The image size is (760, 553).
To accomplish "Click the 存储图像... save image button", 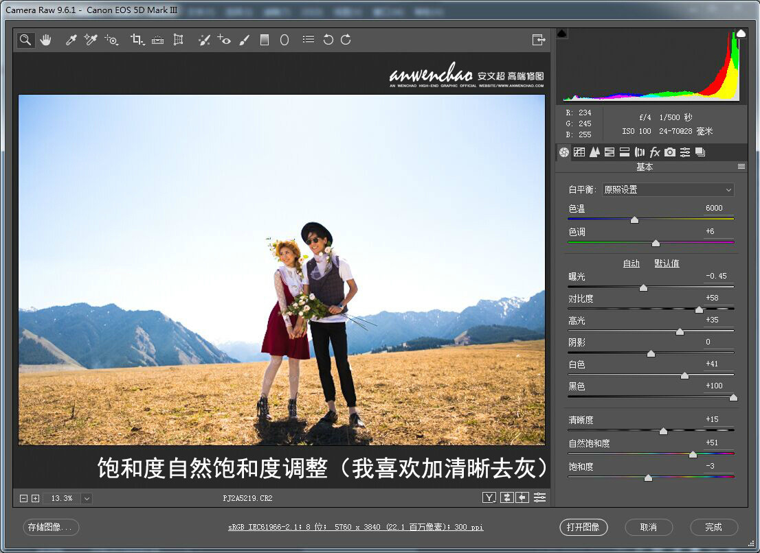I will pyautogui.click(x=51, y=528).
